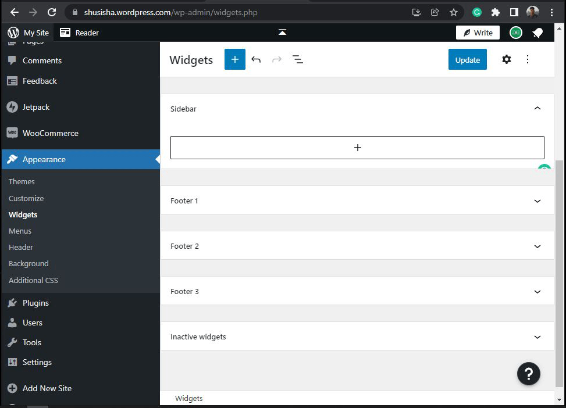Click the undo arrow in the Widgets toolbar
Image resolution: width=566 pixels, height=408 pixels.
[256, 59]
